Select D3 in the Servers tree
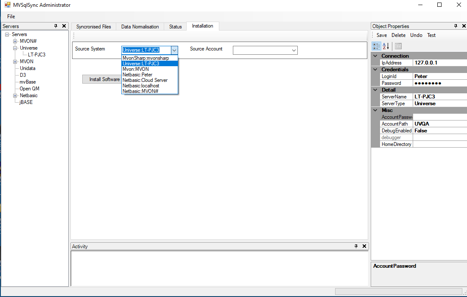467x297 pixels. 23,75
